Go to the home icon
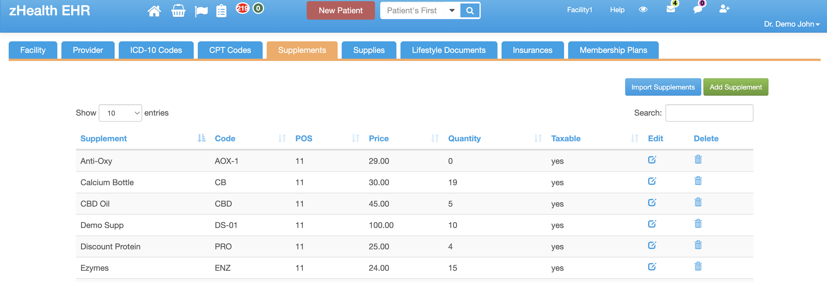The height and width of the screenshot is (282, 827). (x=154, y=11)
